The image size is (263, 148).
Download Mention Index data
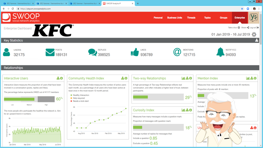[x=252, y=78]
